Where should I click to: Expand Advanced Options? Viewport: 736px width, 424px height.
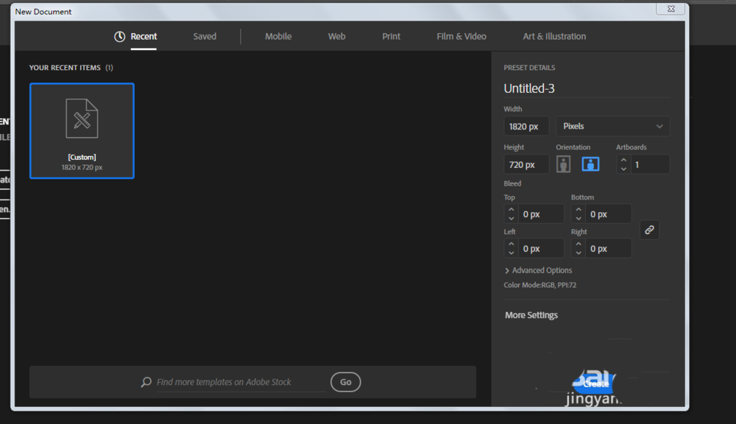coord(538,270)
